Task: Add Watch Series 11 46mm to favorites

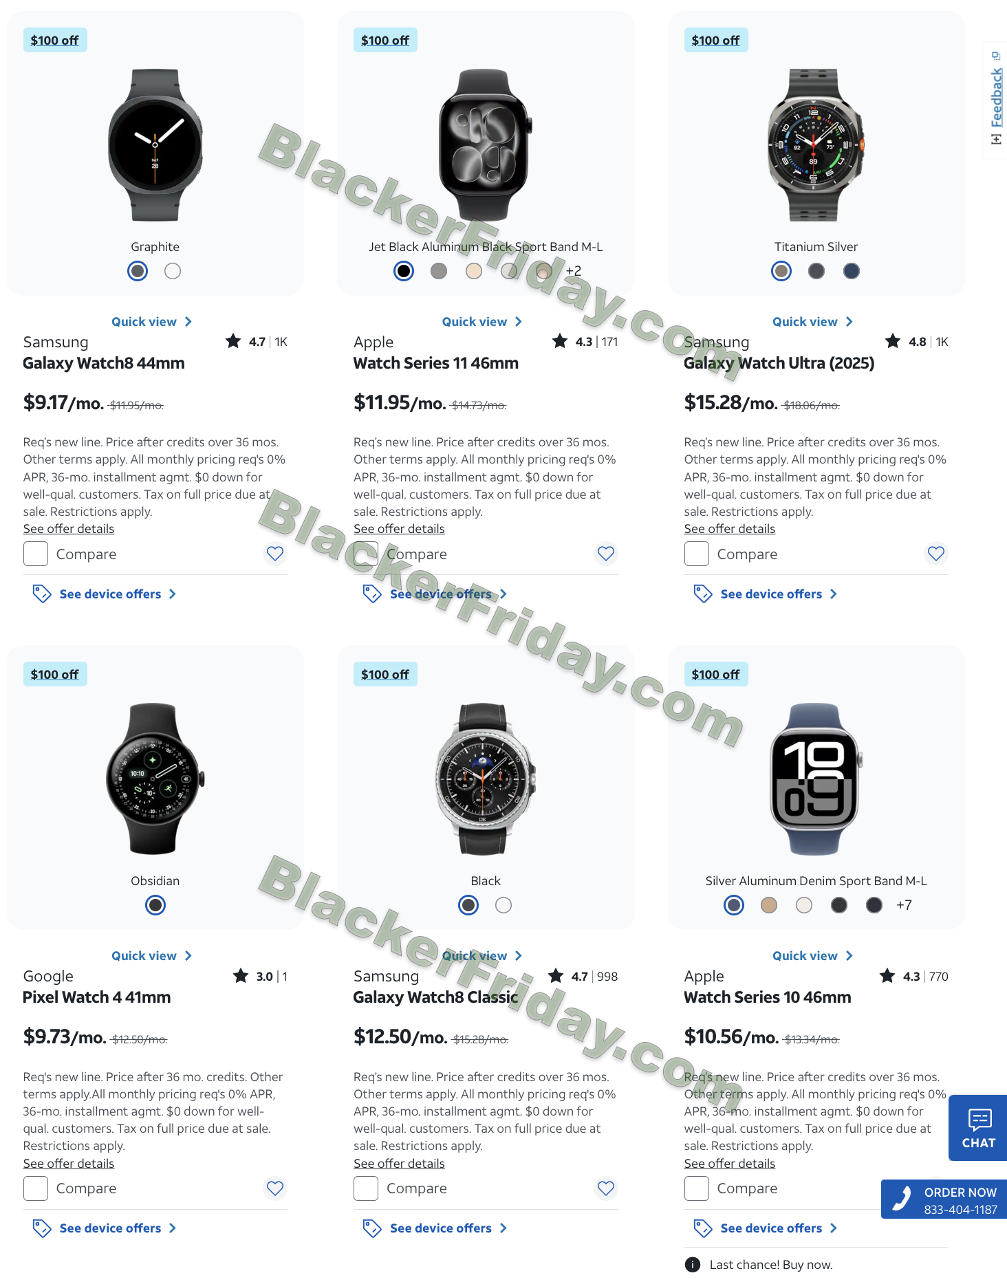Action: 606,554
